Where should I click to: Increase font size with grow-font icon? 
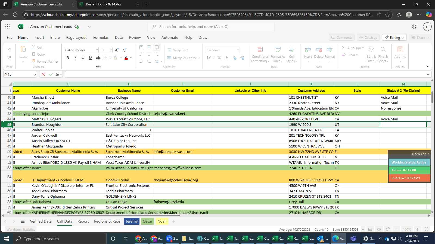tap(117, 50)
